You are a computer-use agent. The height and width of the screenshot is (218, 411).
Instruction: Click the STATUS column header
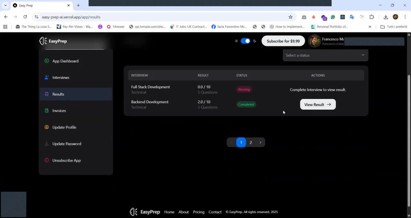coord(242,76)
